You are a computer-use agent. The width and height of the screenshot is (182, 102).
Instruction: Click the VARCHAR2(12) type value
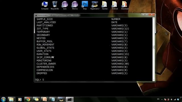tap(120, 29)
